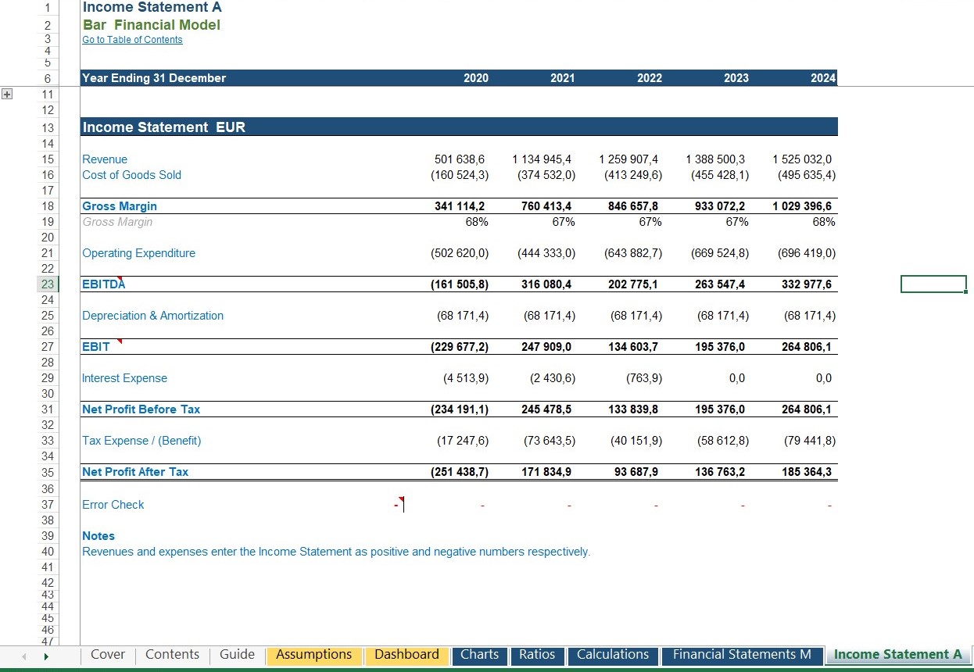Click the grey italic Gross Margin percent label
The image size is (974, 672).
[x=117, y=222]
